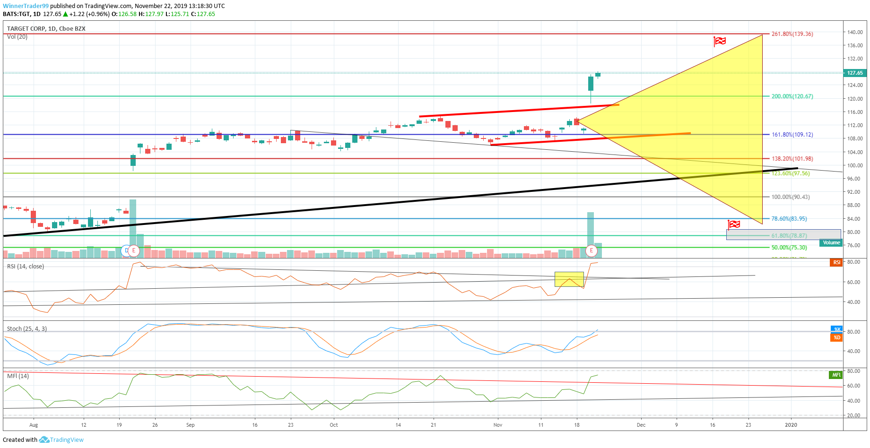The height and width of the screenshot is (448, 870).
Task: Click the 100.00%(90.43) Fibonacci label
Action: (x=791, y=197)
